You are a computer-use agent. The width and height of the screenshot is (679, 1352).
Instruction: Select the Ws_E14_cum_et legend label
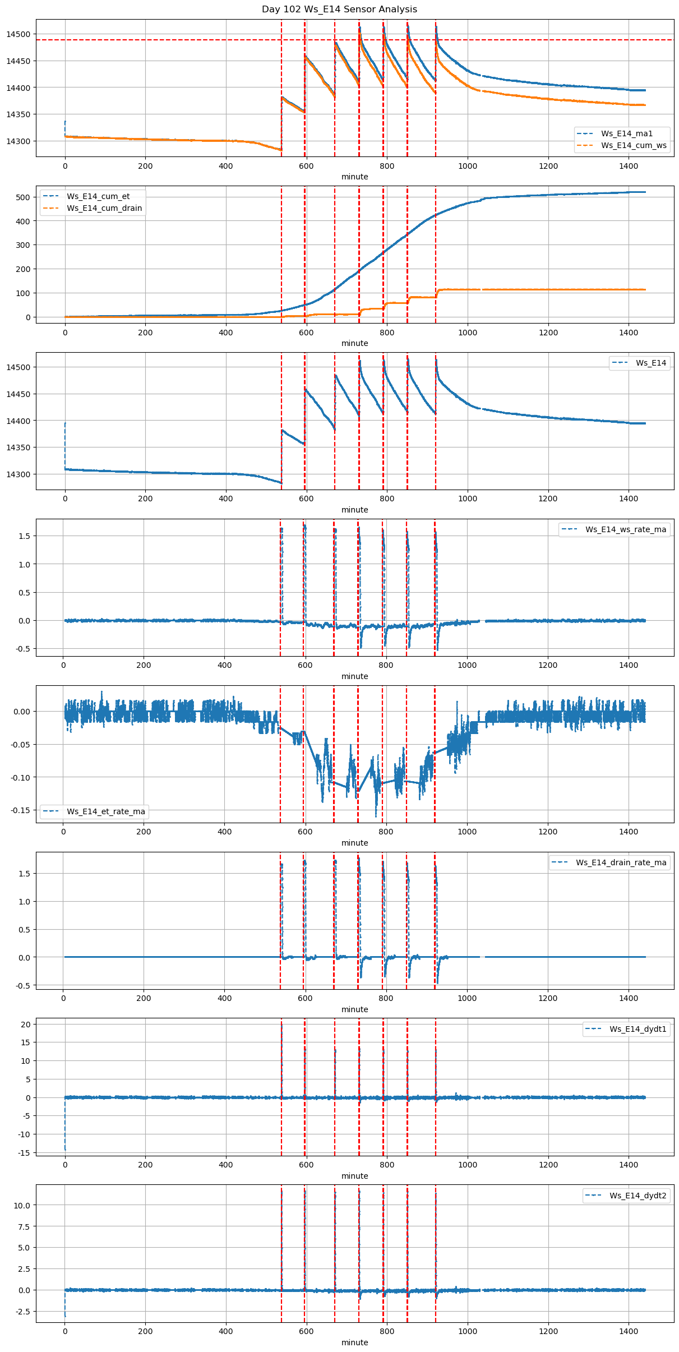98,196
